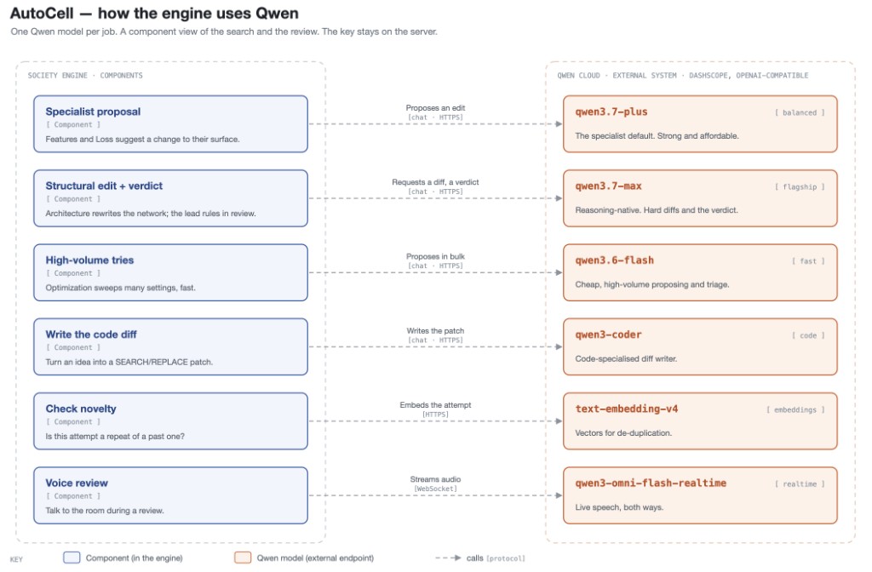Click the SOCIETY ENGINE · COMPONENTS group label
The image size is (872, 572).
[85, 76]
